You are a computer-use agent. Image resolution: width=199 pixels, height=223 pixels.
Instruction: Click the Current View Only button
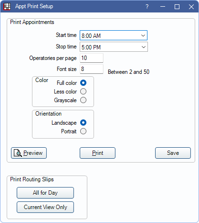tap(45, 207)
